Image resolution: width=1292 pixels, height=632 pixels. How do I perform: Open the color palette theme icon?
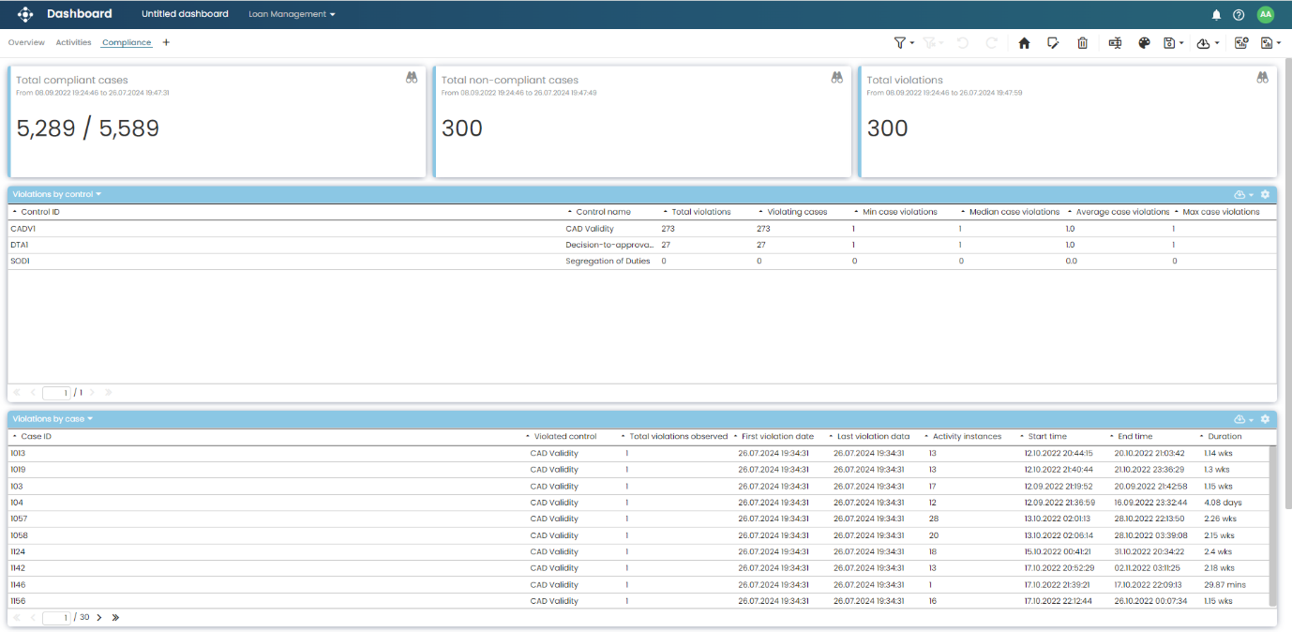[x=1144, y=43]
